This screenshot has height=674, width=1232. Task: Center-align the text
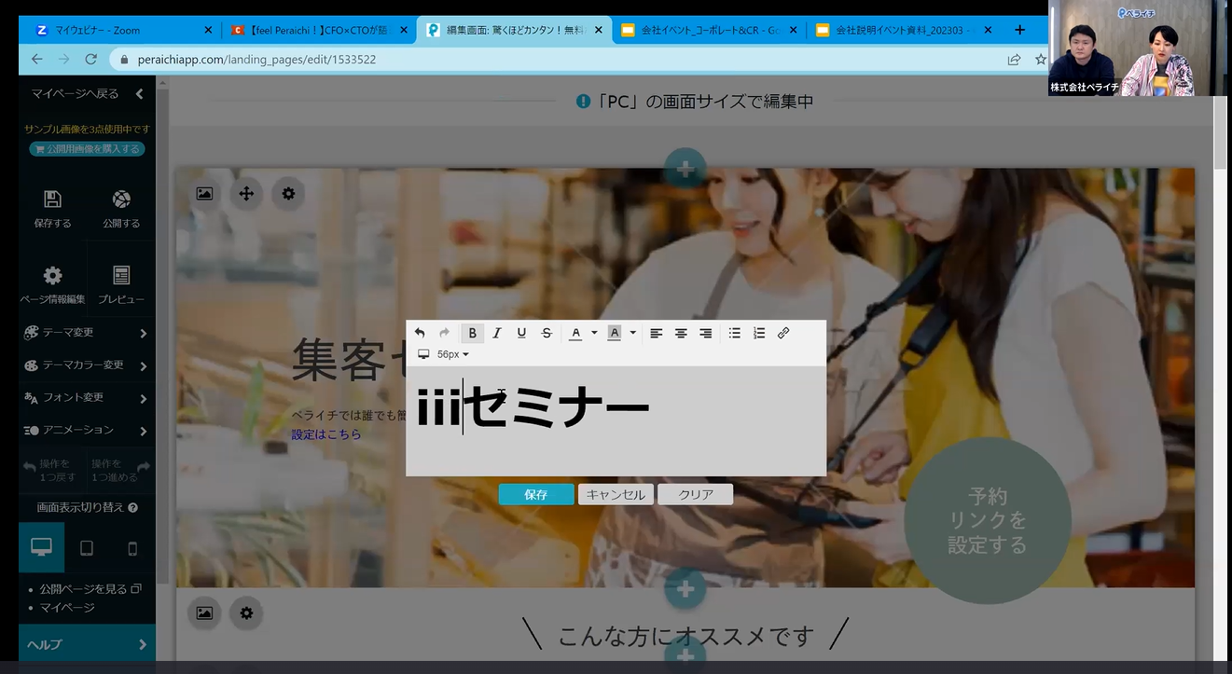point(681,333)
